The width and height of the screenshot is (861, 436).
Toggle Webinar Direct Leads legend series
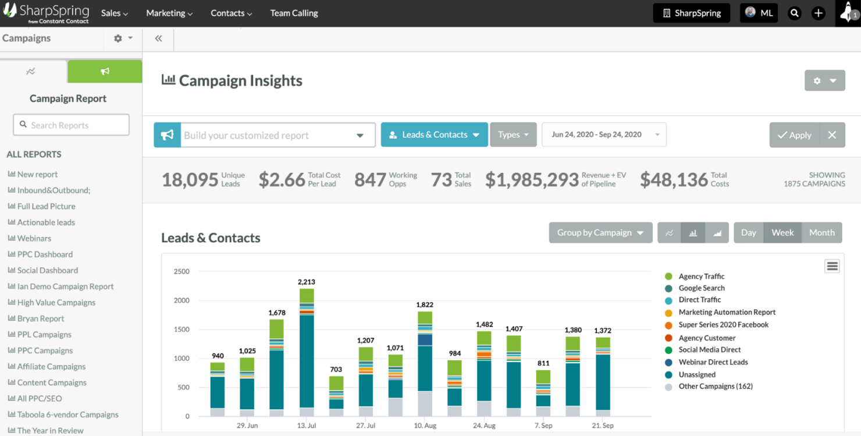pos(706,362)
